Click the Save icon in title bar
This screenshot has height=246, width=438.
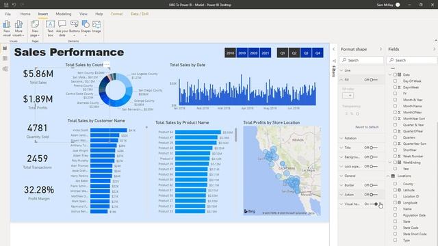coord(6,5)
